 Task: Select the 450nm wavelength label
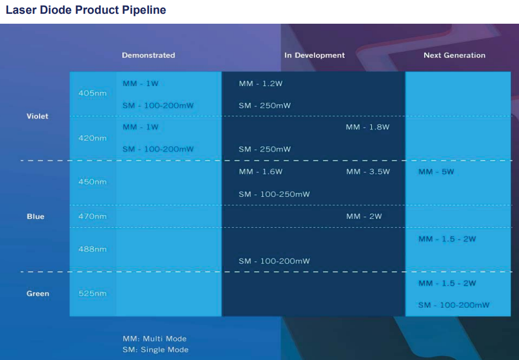click(92, 182)
